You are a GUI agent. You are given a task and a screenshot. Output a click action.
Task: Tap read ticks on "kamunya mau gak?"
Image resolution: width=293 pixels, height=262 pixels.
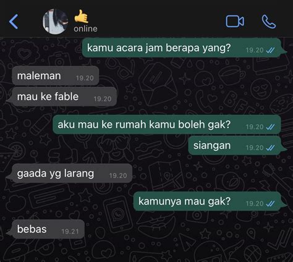[x=270, y=203]
